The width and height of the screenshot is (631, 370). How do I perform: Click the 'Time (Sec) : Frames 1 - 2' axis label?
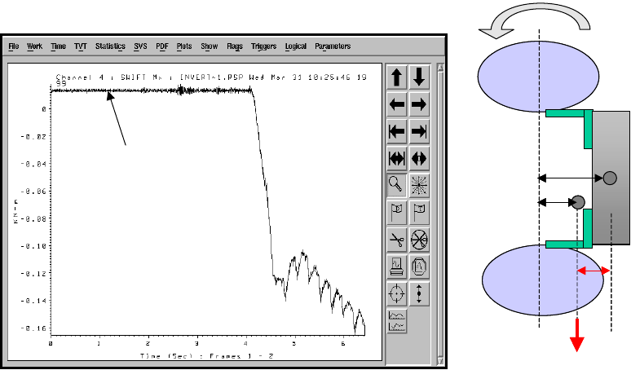coord(206,356)
